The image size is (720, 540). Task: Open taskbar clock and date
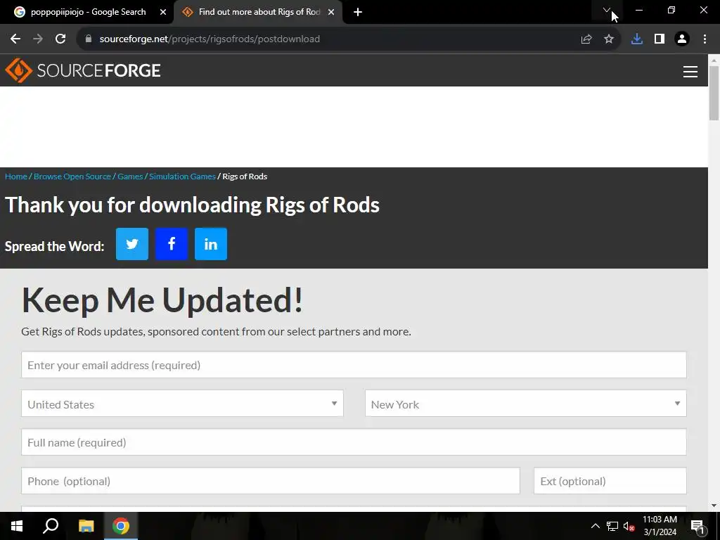[x=660, y=526]
